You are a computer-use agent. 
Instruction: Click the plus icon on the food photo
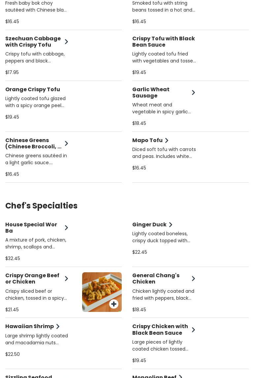point(114,304)
